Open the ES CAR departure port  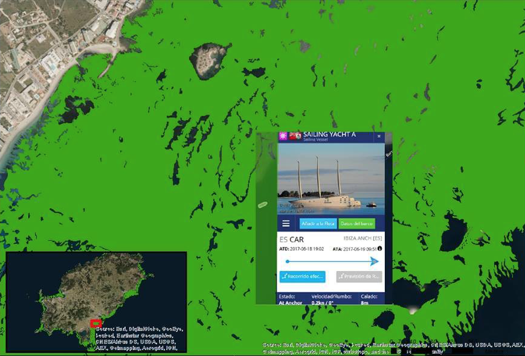click(x=291, y=239)
